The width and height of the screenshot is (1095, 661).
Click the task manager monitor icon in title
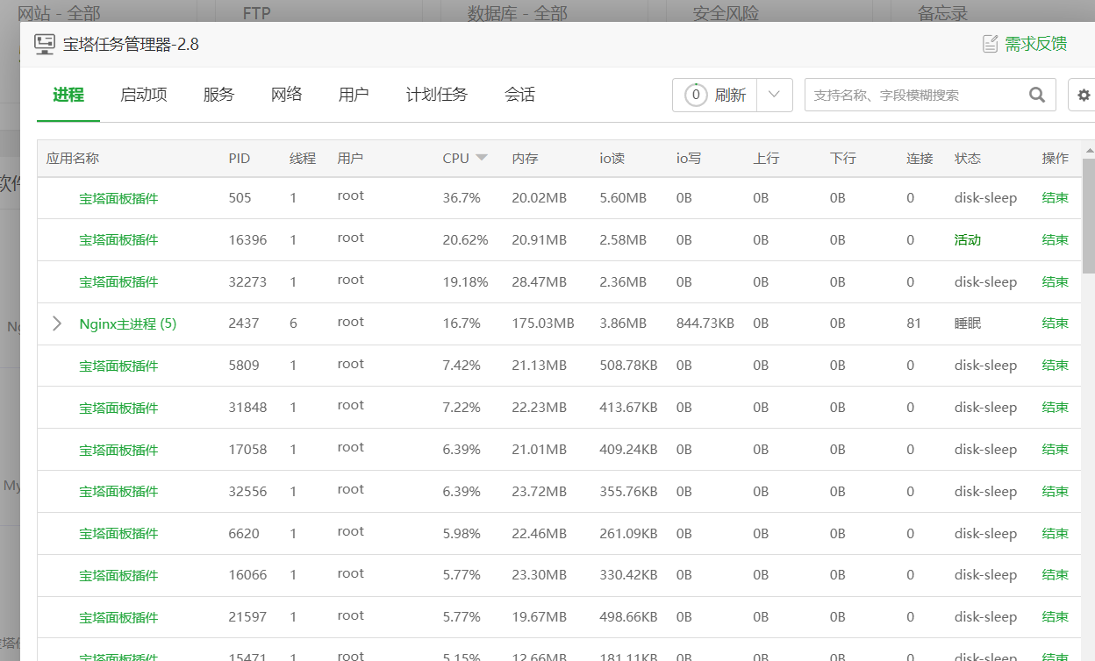tap(45, 44)
